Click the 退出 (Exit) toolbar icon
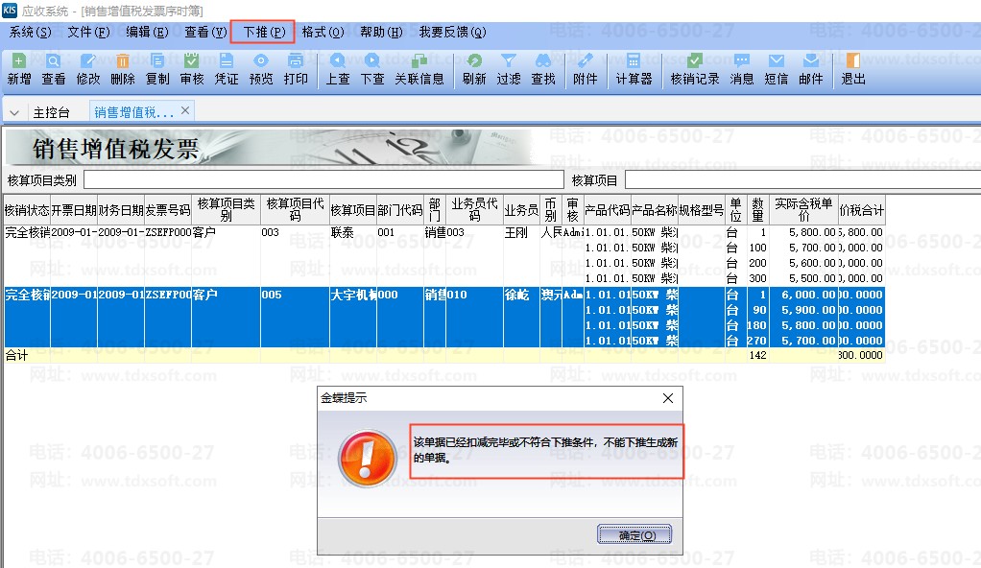981x568 pixels. pyautogui.click(x=853, y=68)
